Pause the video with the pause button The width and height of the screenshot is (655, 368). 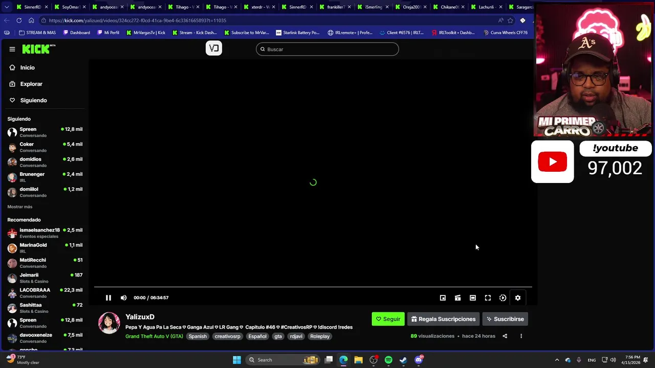click(108, 297)
